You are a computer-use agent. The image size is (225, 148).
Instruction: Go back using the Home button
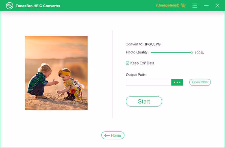pos(113,136)
